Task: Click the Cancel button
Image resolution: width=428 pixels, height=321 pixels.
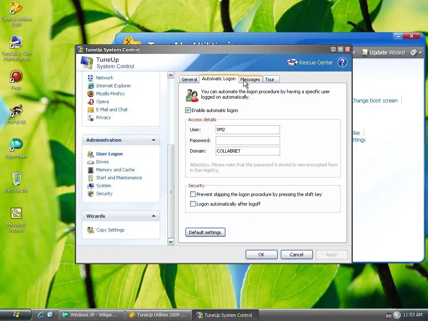Action: (x=296, y=255)
